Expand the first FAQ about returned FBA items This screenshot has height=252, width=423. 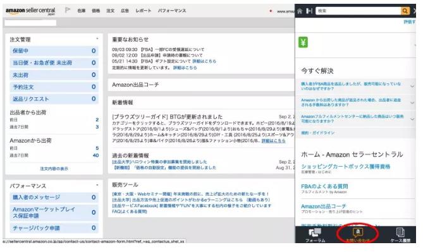355,87
